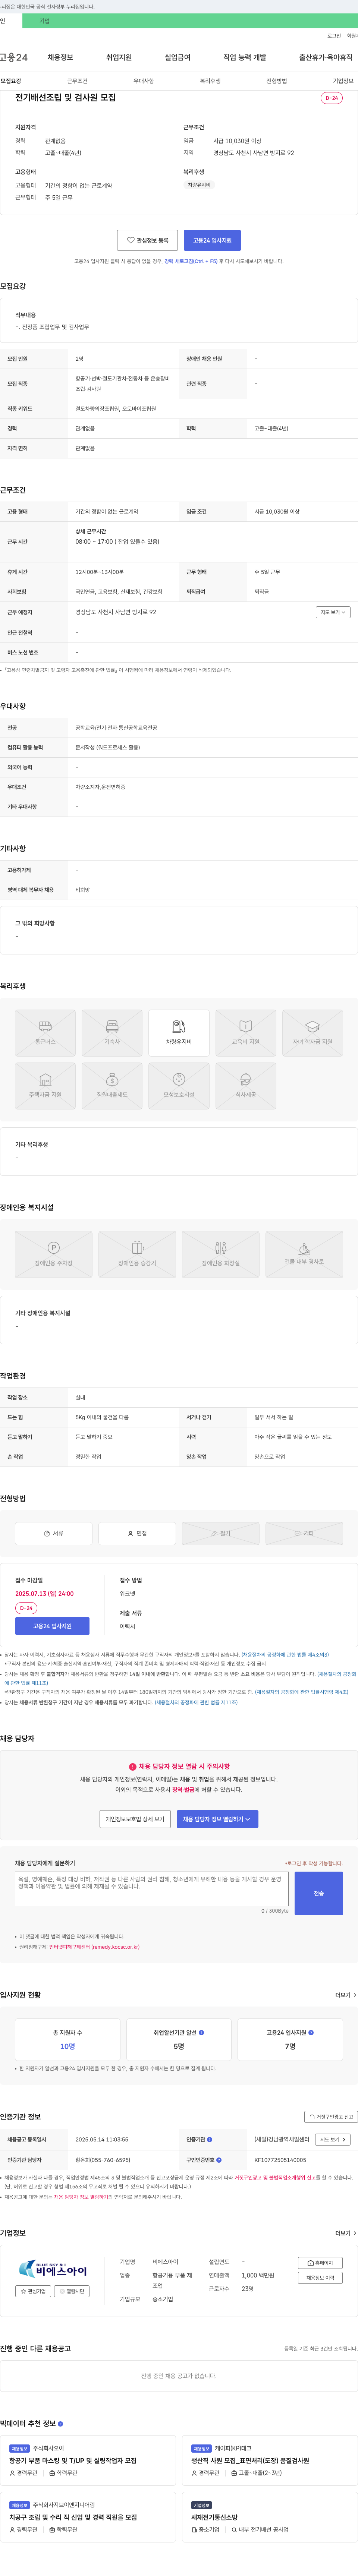Click the 장애인용 승강기 icon
Image resolution: width=358 pixels, height=2576 pixels.
[137, 1254]
